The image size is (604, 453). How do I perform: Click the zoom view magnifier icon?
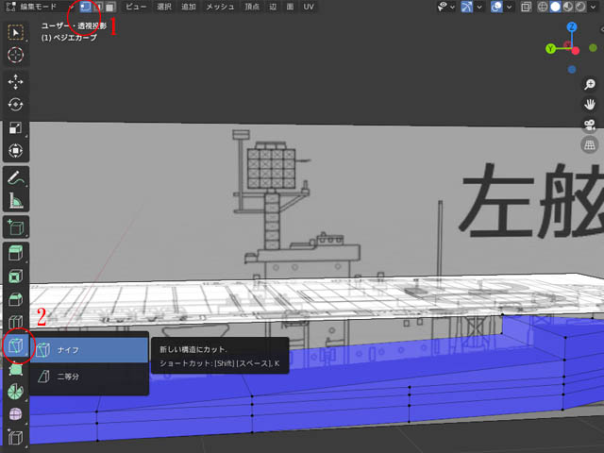589,84
